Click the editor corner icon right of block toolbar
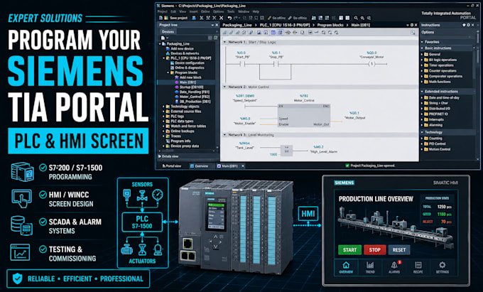The width and height of the screenshot is (483, 292). 413,33
